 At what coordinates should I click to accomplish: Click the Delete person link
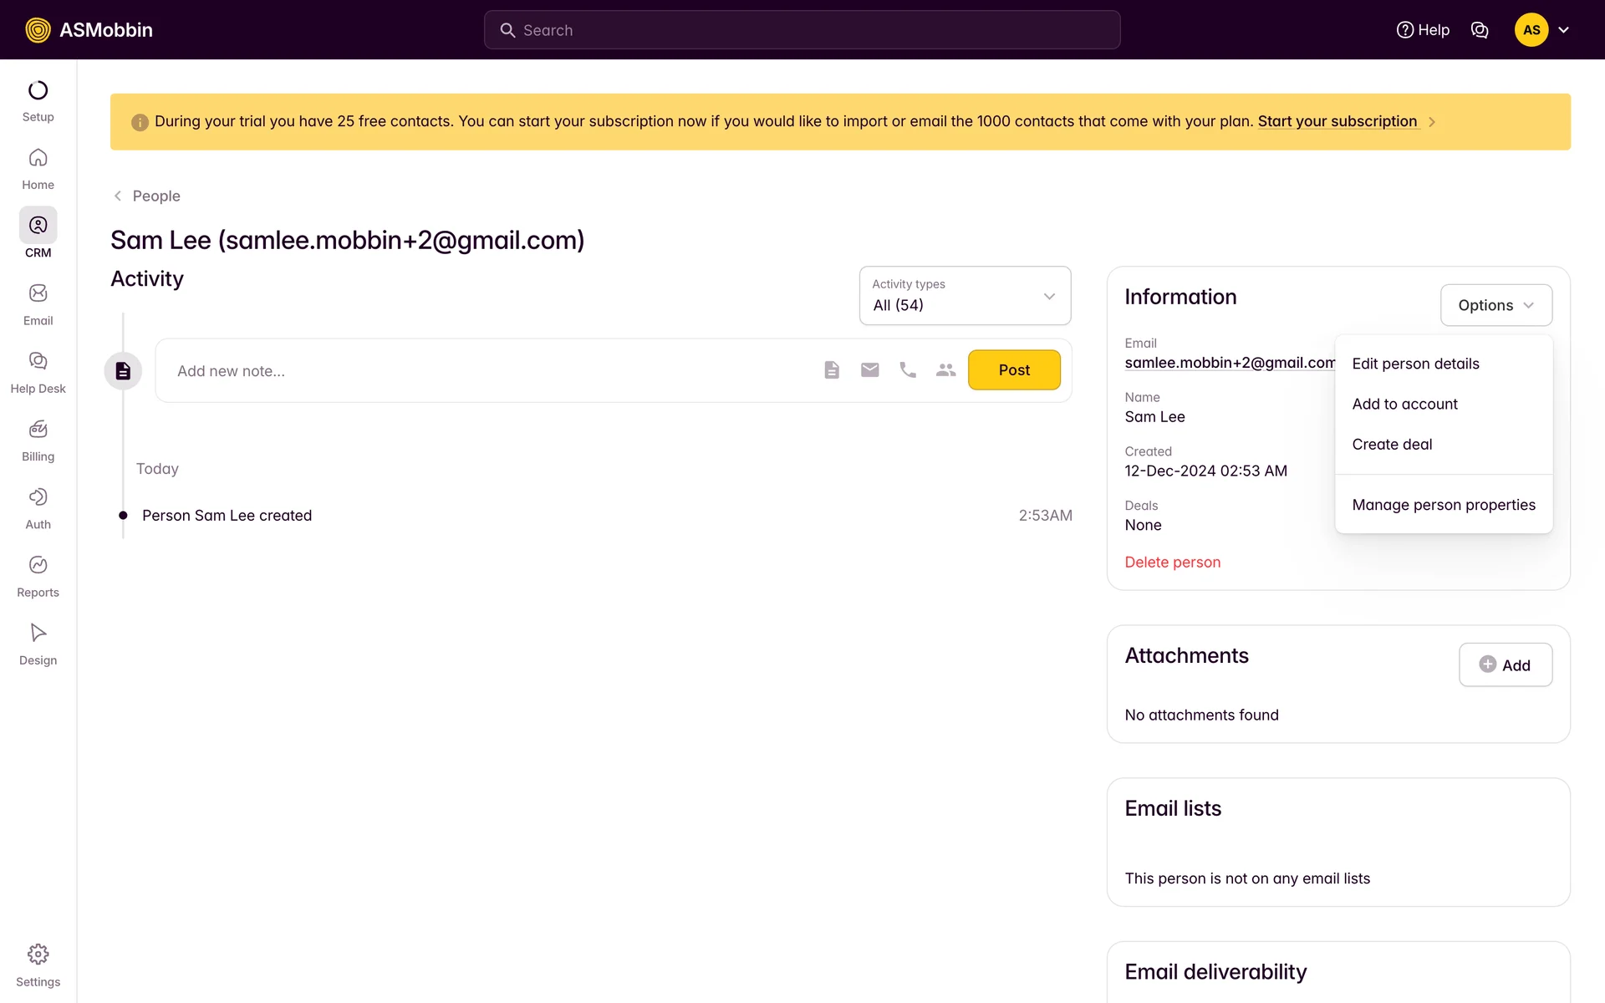click(1172, 563)
